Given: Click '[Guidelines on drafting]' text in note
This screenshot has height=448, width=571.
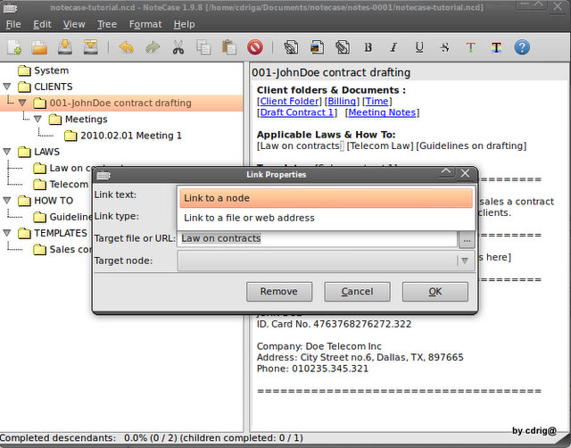Looking at the screenshot, I should click(x=471, y=145).
